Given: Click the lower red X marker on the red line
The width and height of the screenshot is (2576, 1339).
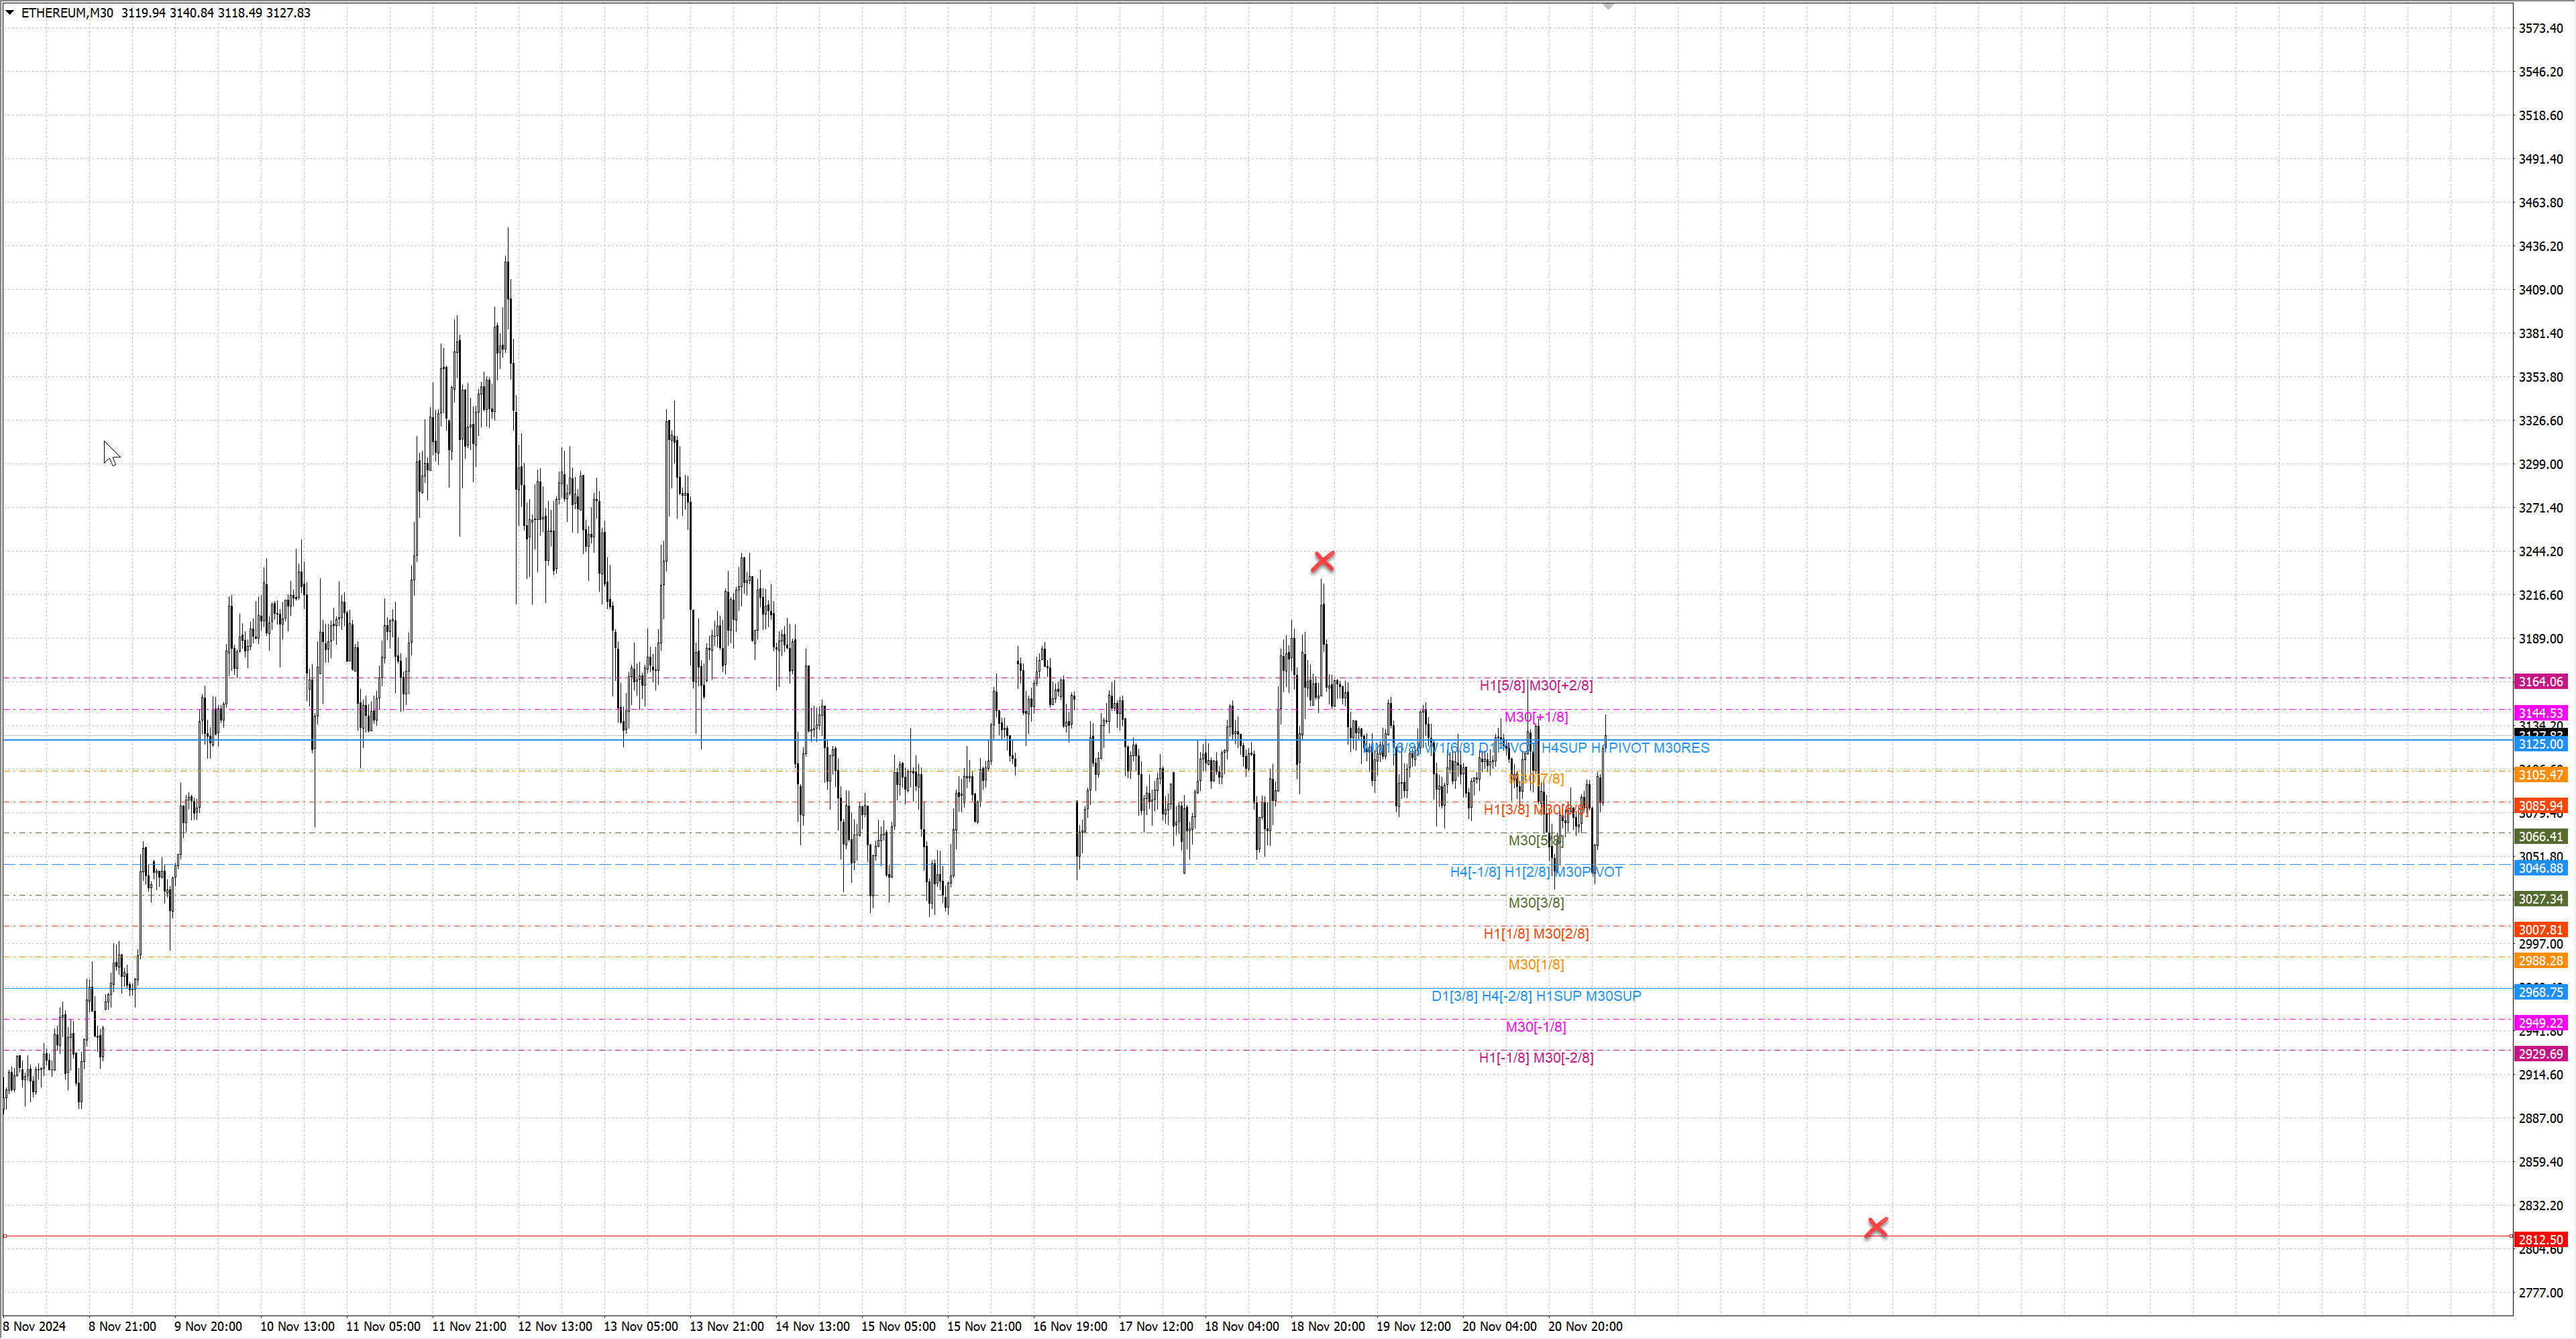Looking at the screenshot, I should coord(1876,1227).
